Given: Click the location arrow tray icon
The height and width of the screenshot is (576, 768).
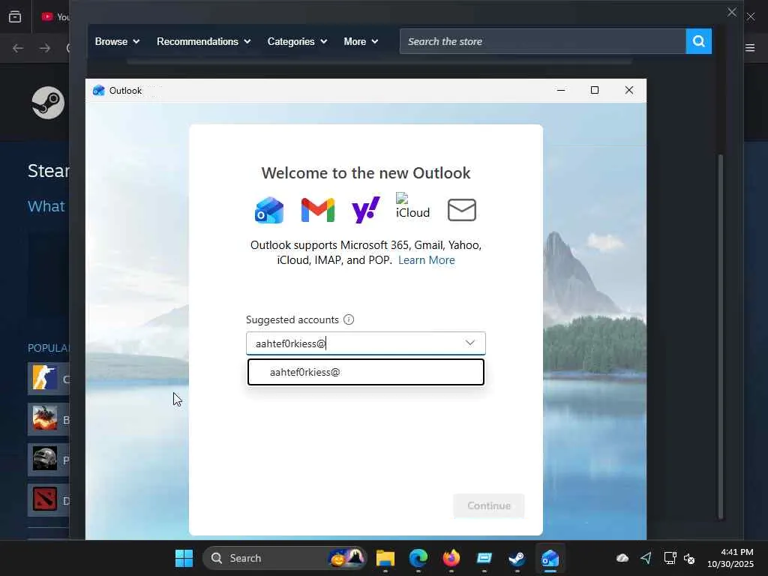Looking at the screenshot, I should coord(646,558).
